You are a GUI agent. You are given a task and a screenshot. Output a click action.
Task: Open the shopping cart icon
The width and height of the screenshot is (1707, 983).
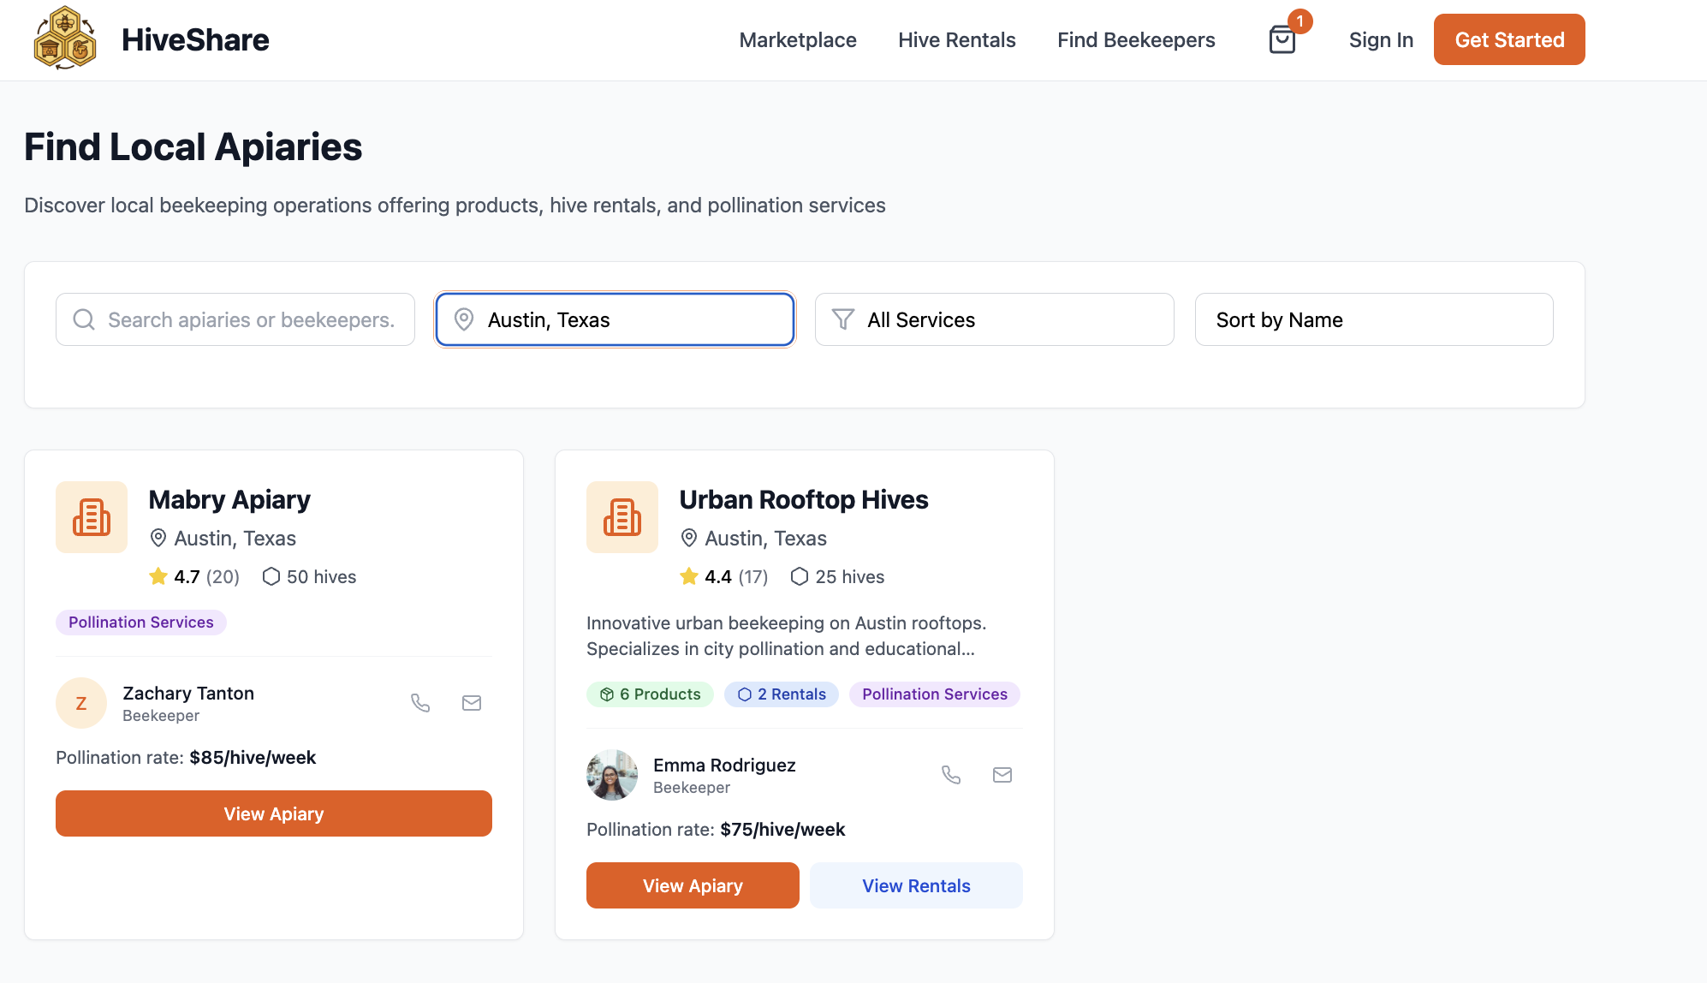(1282, 39)
